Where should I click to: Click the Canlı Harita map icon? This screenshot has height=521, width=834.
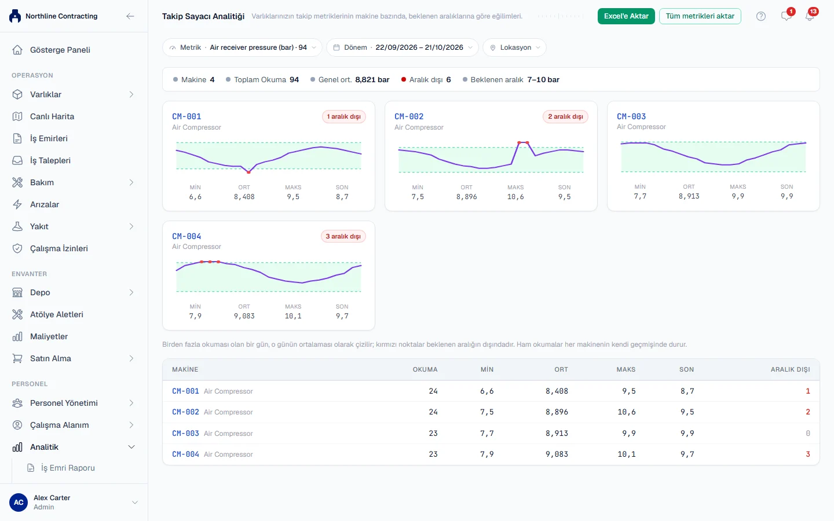click(x=17, y=116)
